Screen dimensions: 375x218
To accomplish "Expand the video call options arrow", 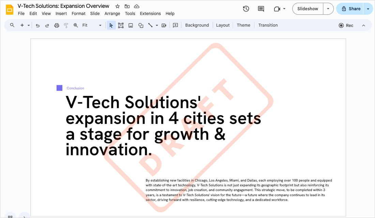I will point(284,9).
